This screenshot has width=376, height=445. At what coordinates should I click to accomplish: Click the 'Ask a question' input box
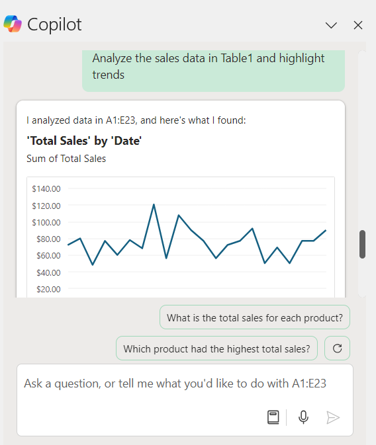[185, 400]
